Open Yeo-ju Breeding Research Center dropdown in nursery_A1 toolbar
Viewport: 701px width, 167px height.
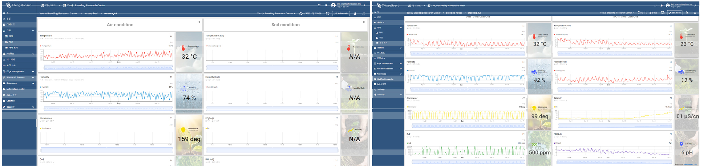click(x=276, y=13)
